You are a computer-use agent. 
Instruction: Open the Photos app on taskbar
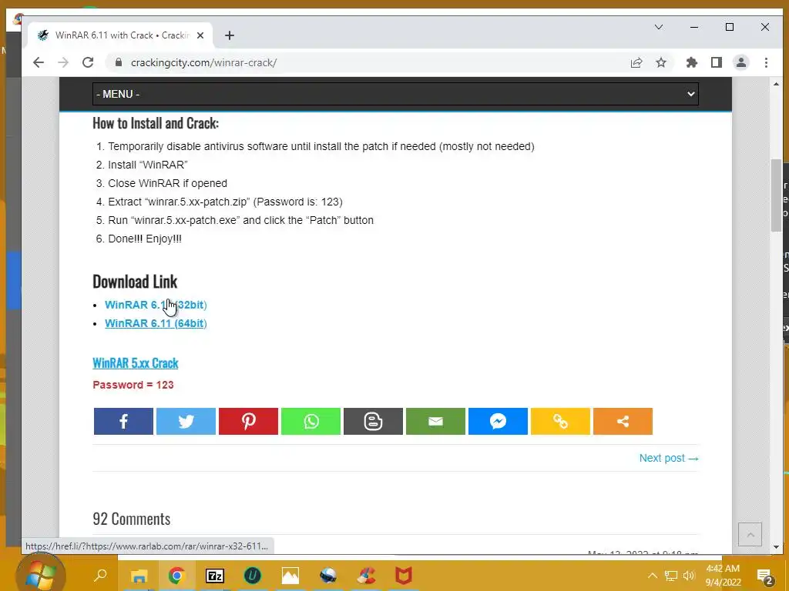290,576
